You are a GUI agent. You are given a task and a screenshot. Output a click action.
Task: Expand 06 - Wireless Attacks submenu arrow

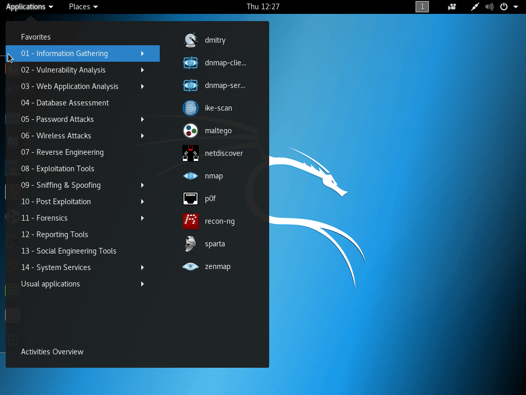pyautogui.click(x=143, y=136)
